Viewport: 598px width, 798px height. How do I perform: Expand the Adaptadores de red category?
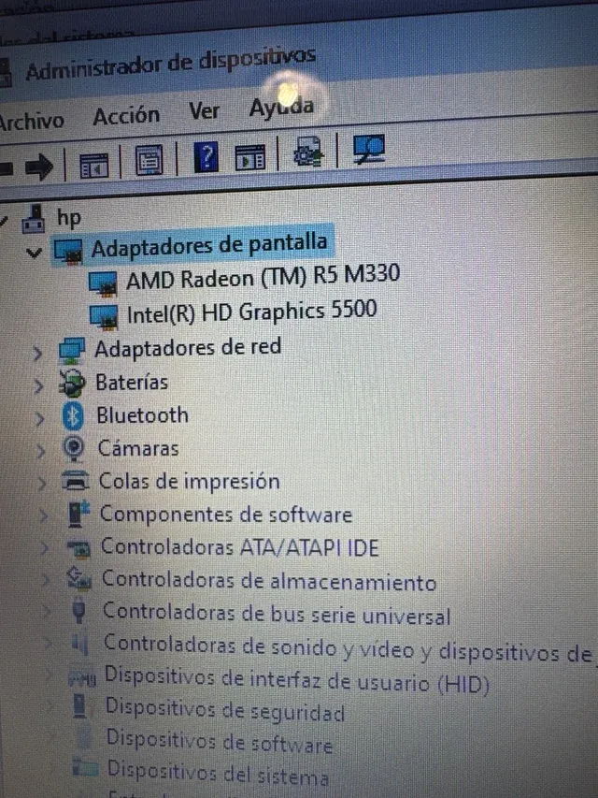tap(37, 352)
